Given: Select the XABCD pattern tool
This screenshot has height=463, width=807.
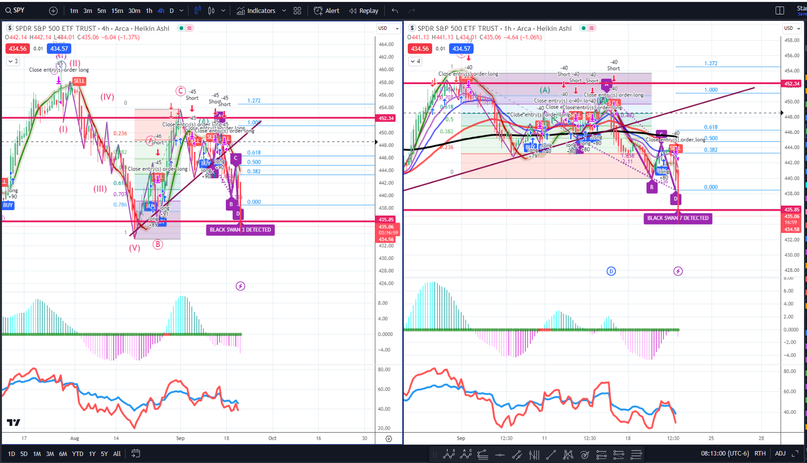Looking at the screenshot, I should click(568, 454).
